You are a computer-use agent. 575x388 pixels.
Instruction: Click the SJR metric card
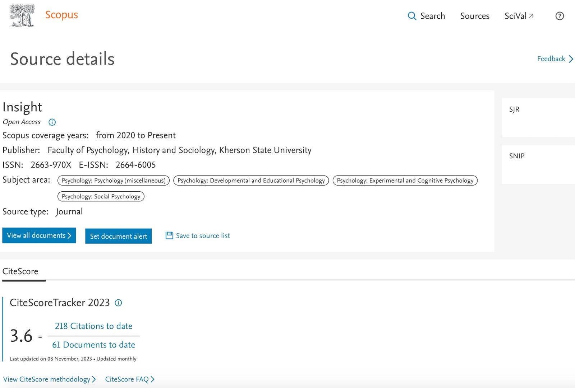pos(538,117)
